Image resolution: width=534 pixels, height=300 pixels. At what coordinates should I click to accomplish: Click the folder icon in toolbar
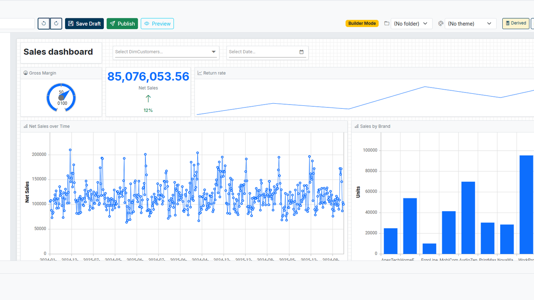pos(387,24)
